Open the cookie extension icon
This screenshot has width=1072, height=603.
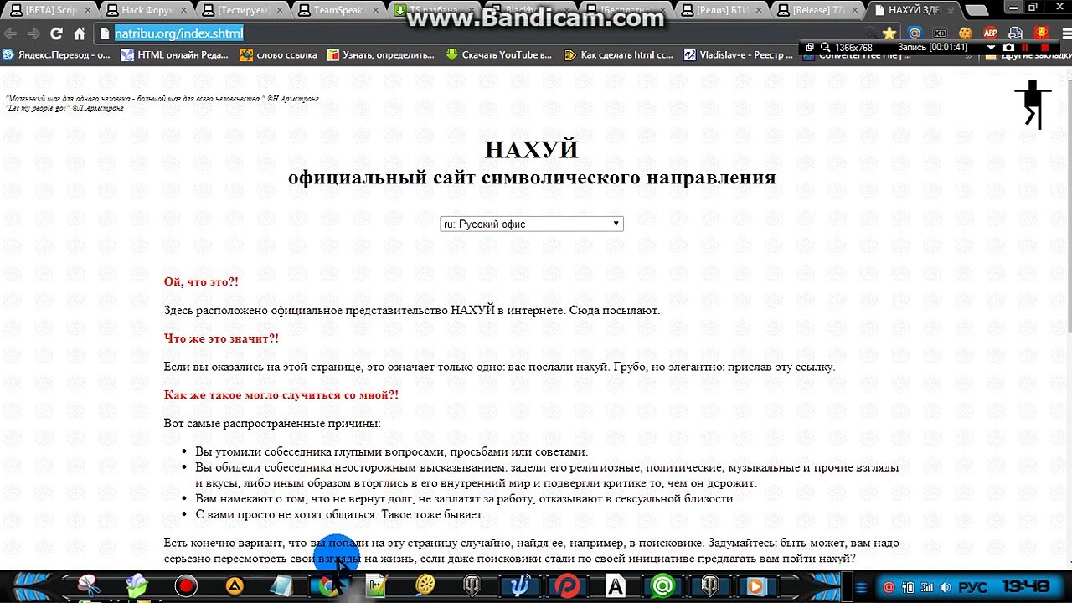pos(965,33)
